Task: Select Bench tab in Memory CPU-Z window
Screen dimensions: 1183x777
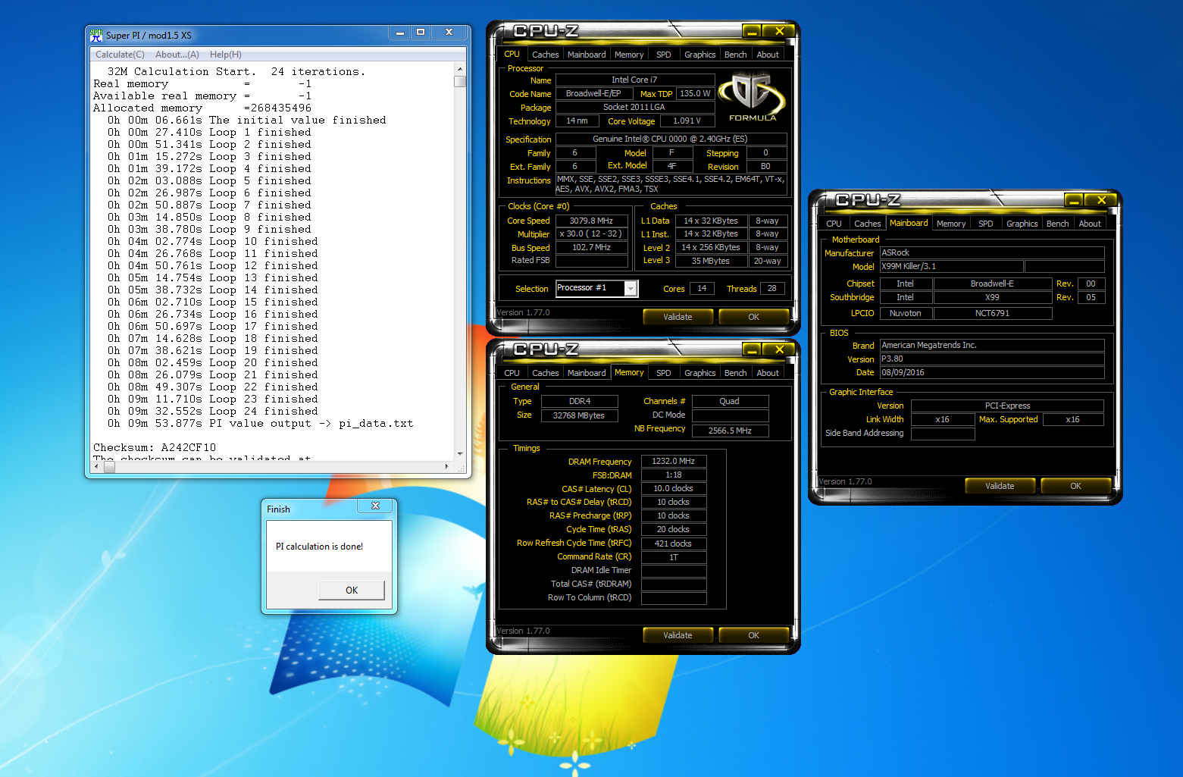Action: 735,373
